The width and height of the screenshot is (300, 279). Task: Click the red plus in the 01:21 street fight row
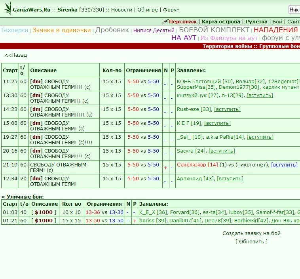pyautogui.click(x=135, y=221)
